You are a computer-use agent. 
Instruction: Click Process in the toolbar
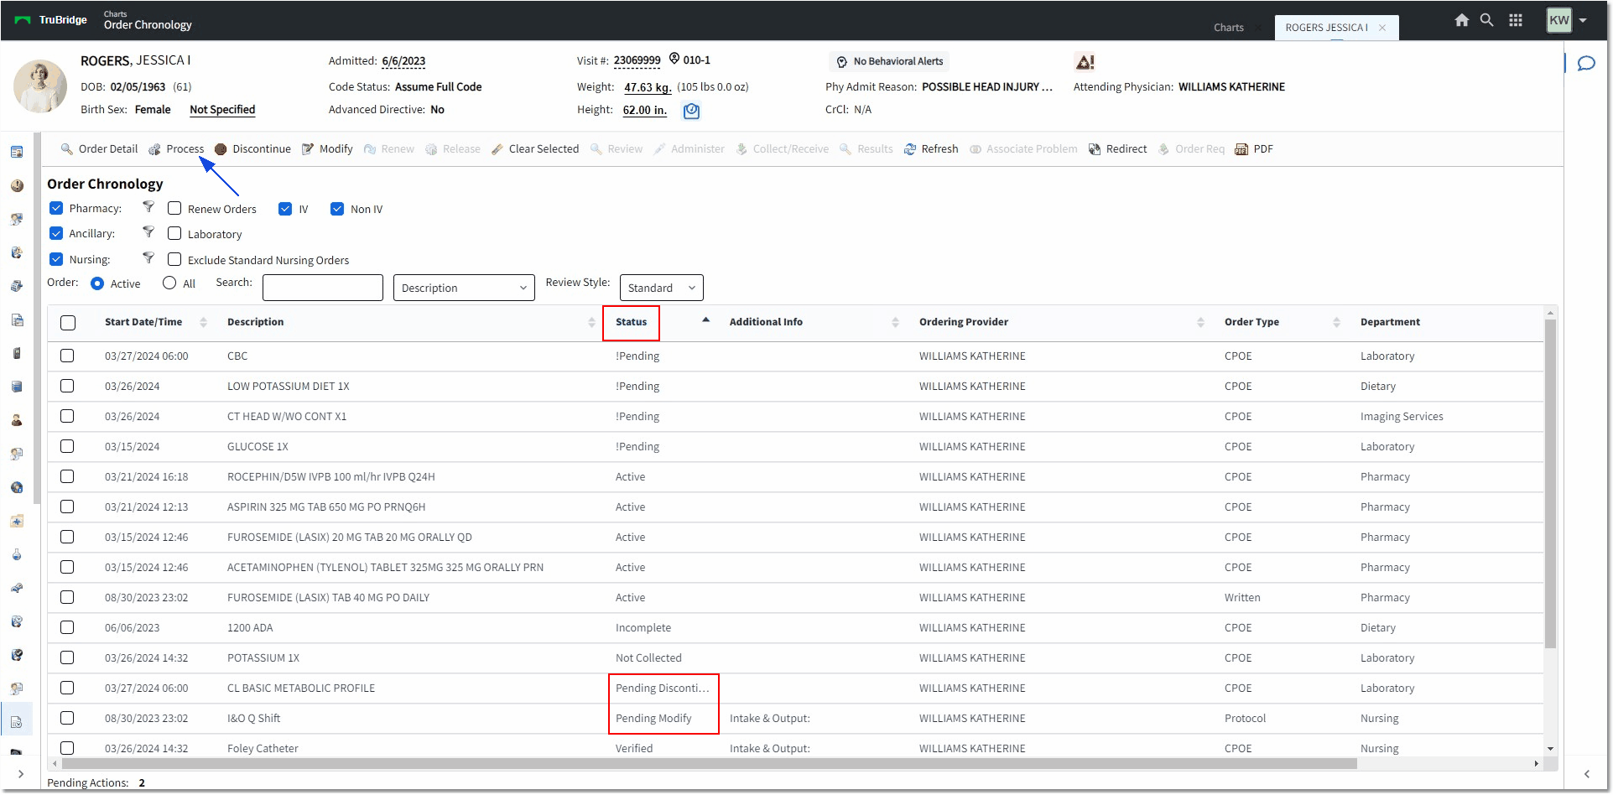[x=176, y=149]
